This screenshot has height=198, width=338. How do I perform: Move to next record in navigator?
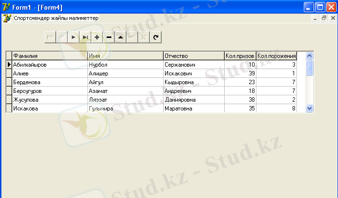pyautogui.click(x=73, y=37)
